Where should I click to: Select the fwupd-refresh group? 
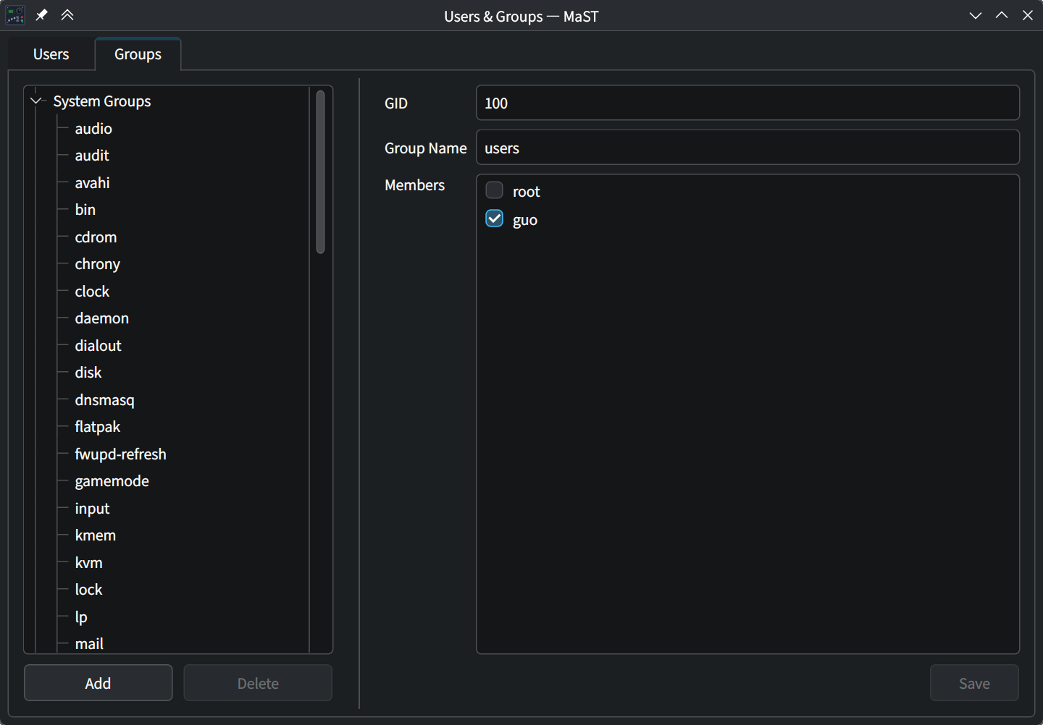point(121,454)
